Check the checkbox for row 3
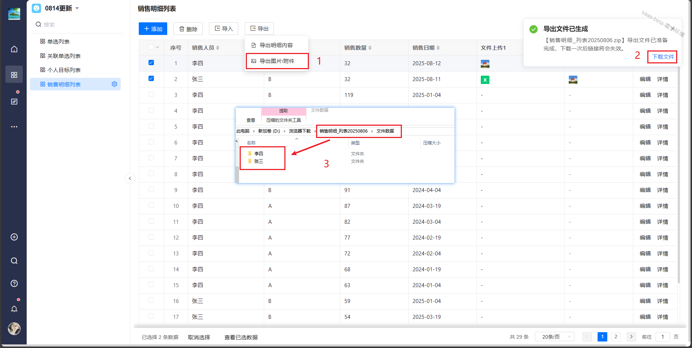The image size is (692, 348). [151, 94]
